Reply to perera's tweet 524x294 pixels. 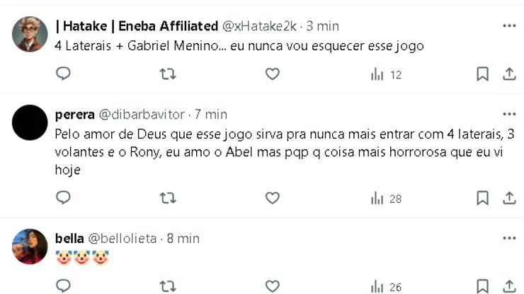(x=63, y=199)
